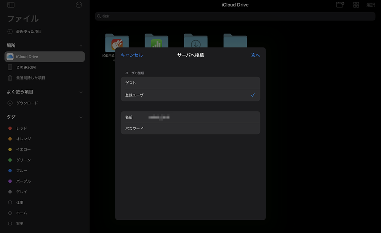Open 最近使った項目 clock icon
Image resolution: width=381 pixels, height=233 pixels.
[10, 32]
